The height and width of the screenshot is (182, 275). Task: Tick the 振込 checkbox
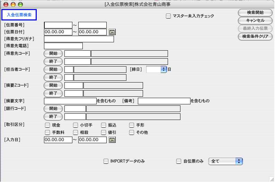[x=104, y=125]
